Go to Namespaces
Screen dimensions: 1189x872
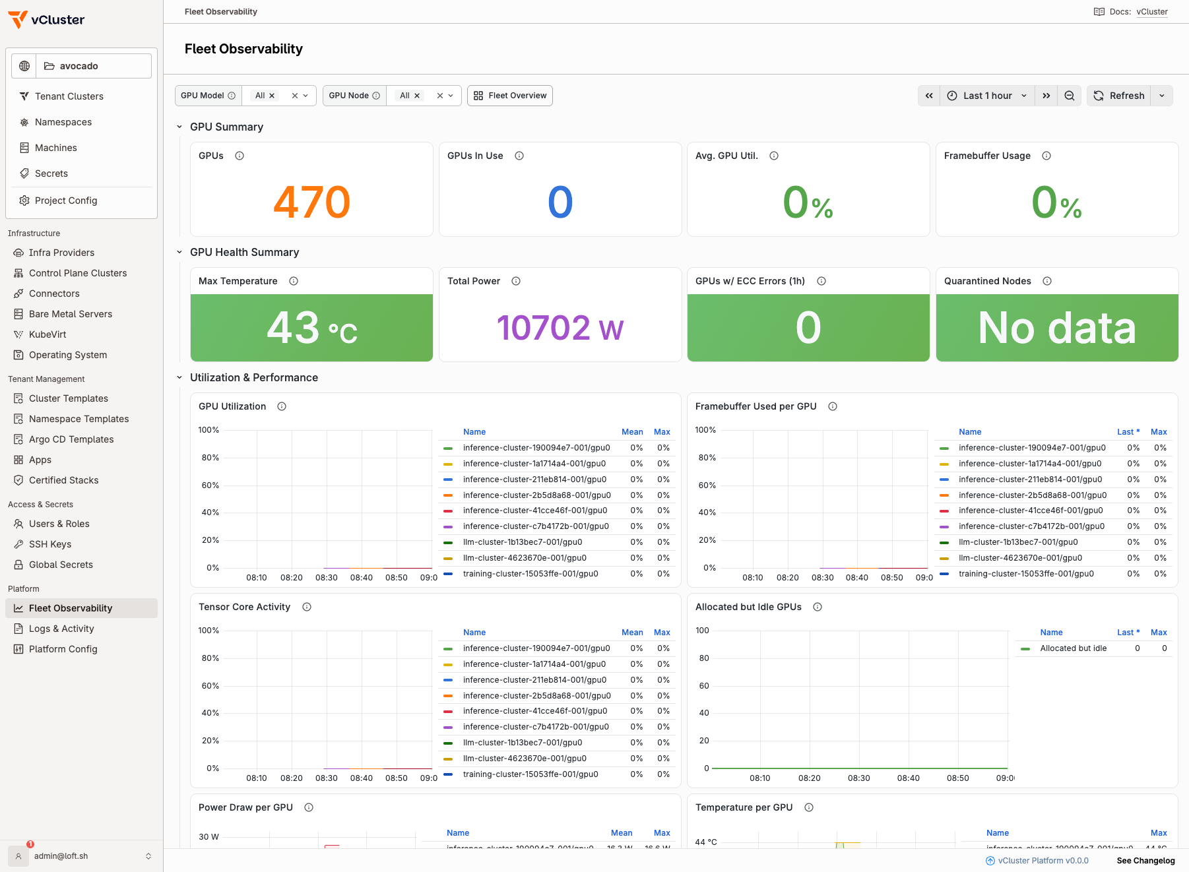[81, 122]
